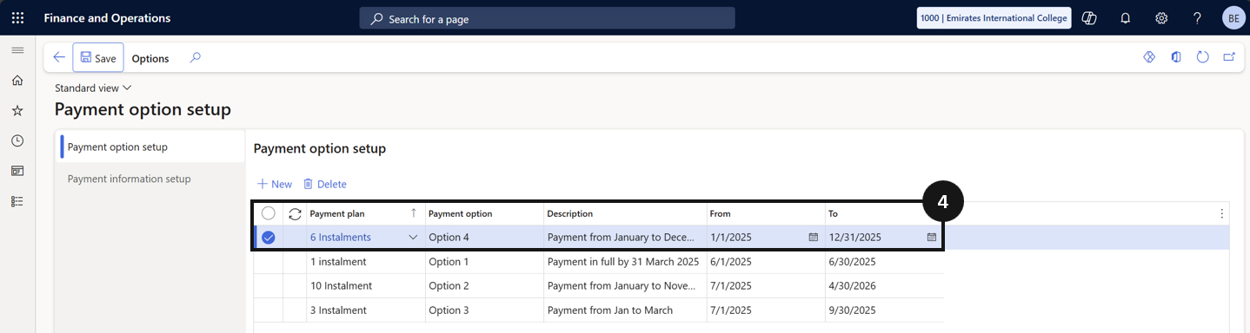Click the 10 Instalment payment plan cell

click(365, 286)
